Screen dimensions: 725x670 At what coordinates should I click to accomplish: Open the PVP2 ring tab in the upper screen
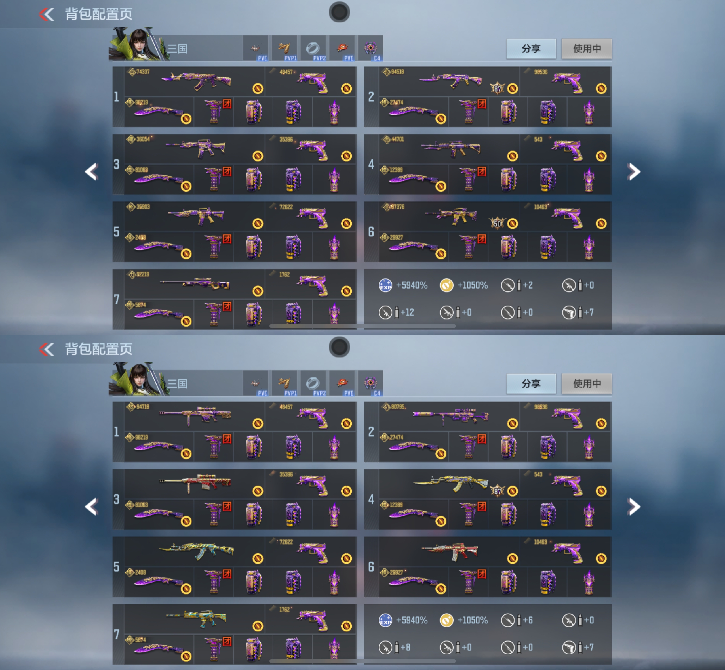[x=313, y=48]
